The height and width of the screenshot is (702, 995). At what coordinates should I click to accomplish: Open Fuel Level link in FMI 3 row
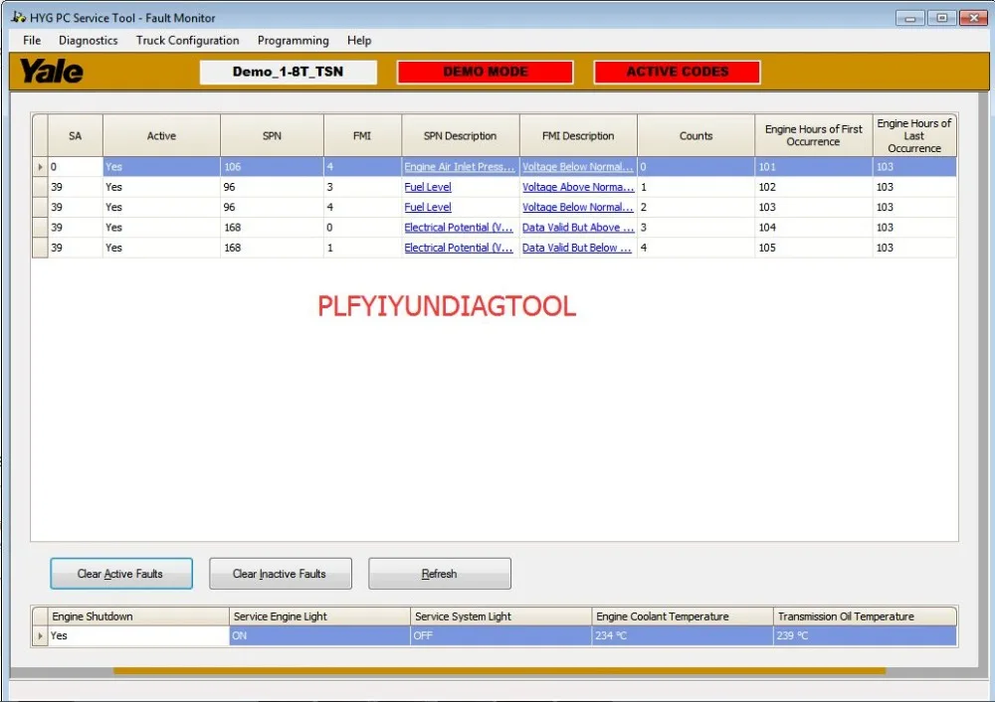tap(428, 187)
